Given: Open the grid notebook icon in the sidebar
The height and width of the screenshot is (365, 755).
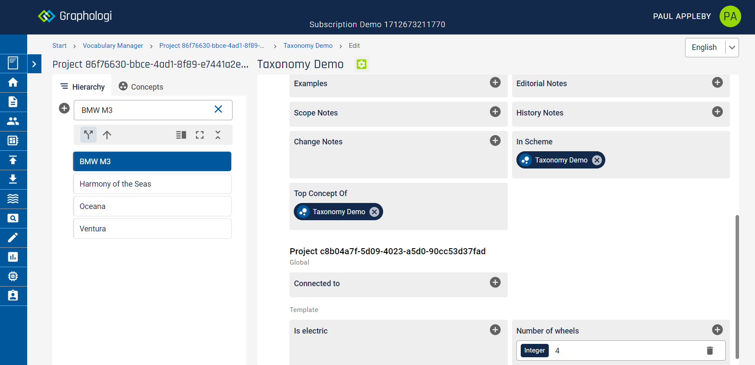Looking at the screenshot, I should click(13, 140).
